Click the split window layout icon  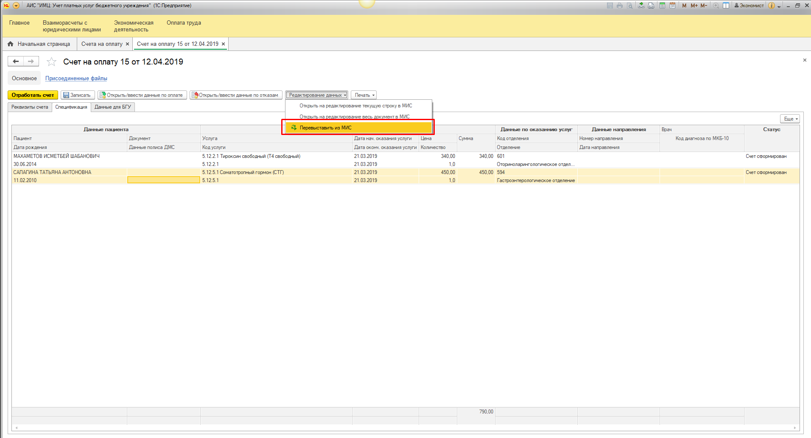click(726, 6)
